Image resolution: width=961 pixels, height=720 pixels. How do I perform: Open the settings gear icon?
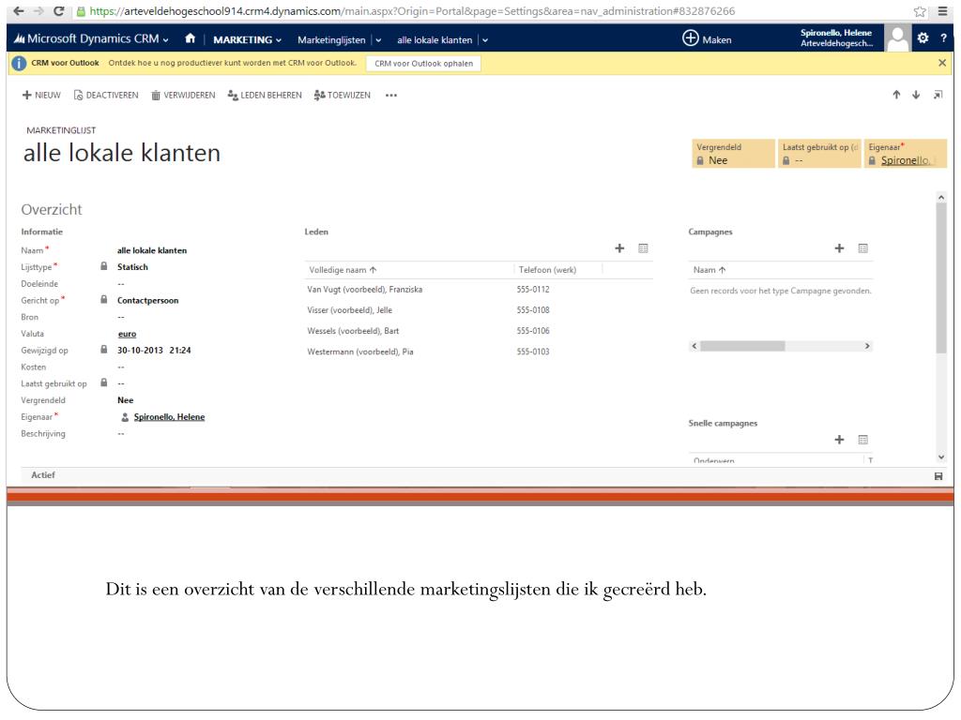click(x=923, y=39)
